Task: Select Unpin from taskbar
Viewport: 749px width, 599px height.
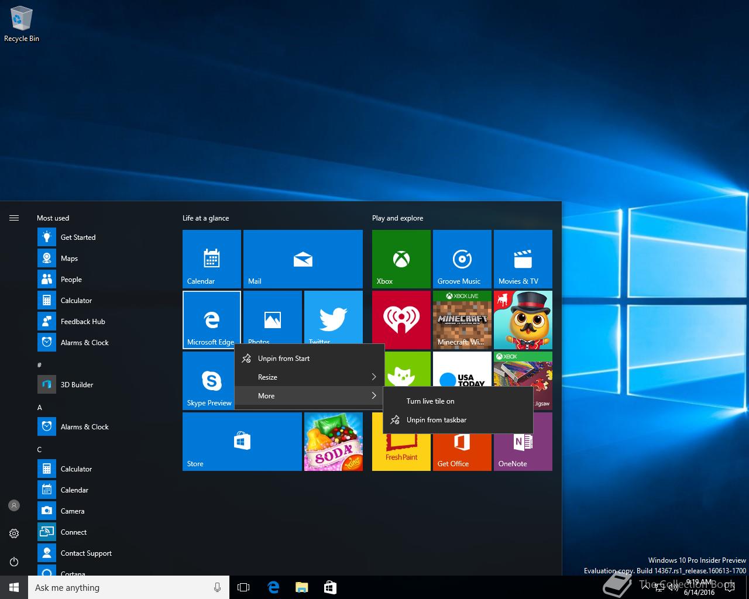Action: click(x=458, y=420)
